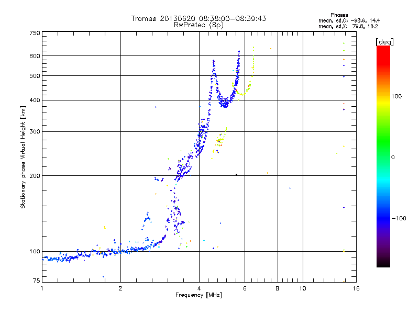419x314 pixels.
Task: Click the y-axis tick label '750'
Action: point(35,33)
